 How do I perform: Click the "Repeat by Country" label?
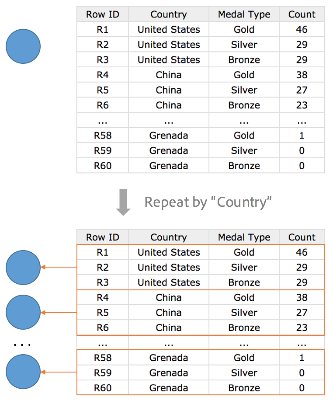[x=208, y=202]
